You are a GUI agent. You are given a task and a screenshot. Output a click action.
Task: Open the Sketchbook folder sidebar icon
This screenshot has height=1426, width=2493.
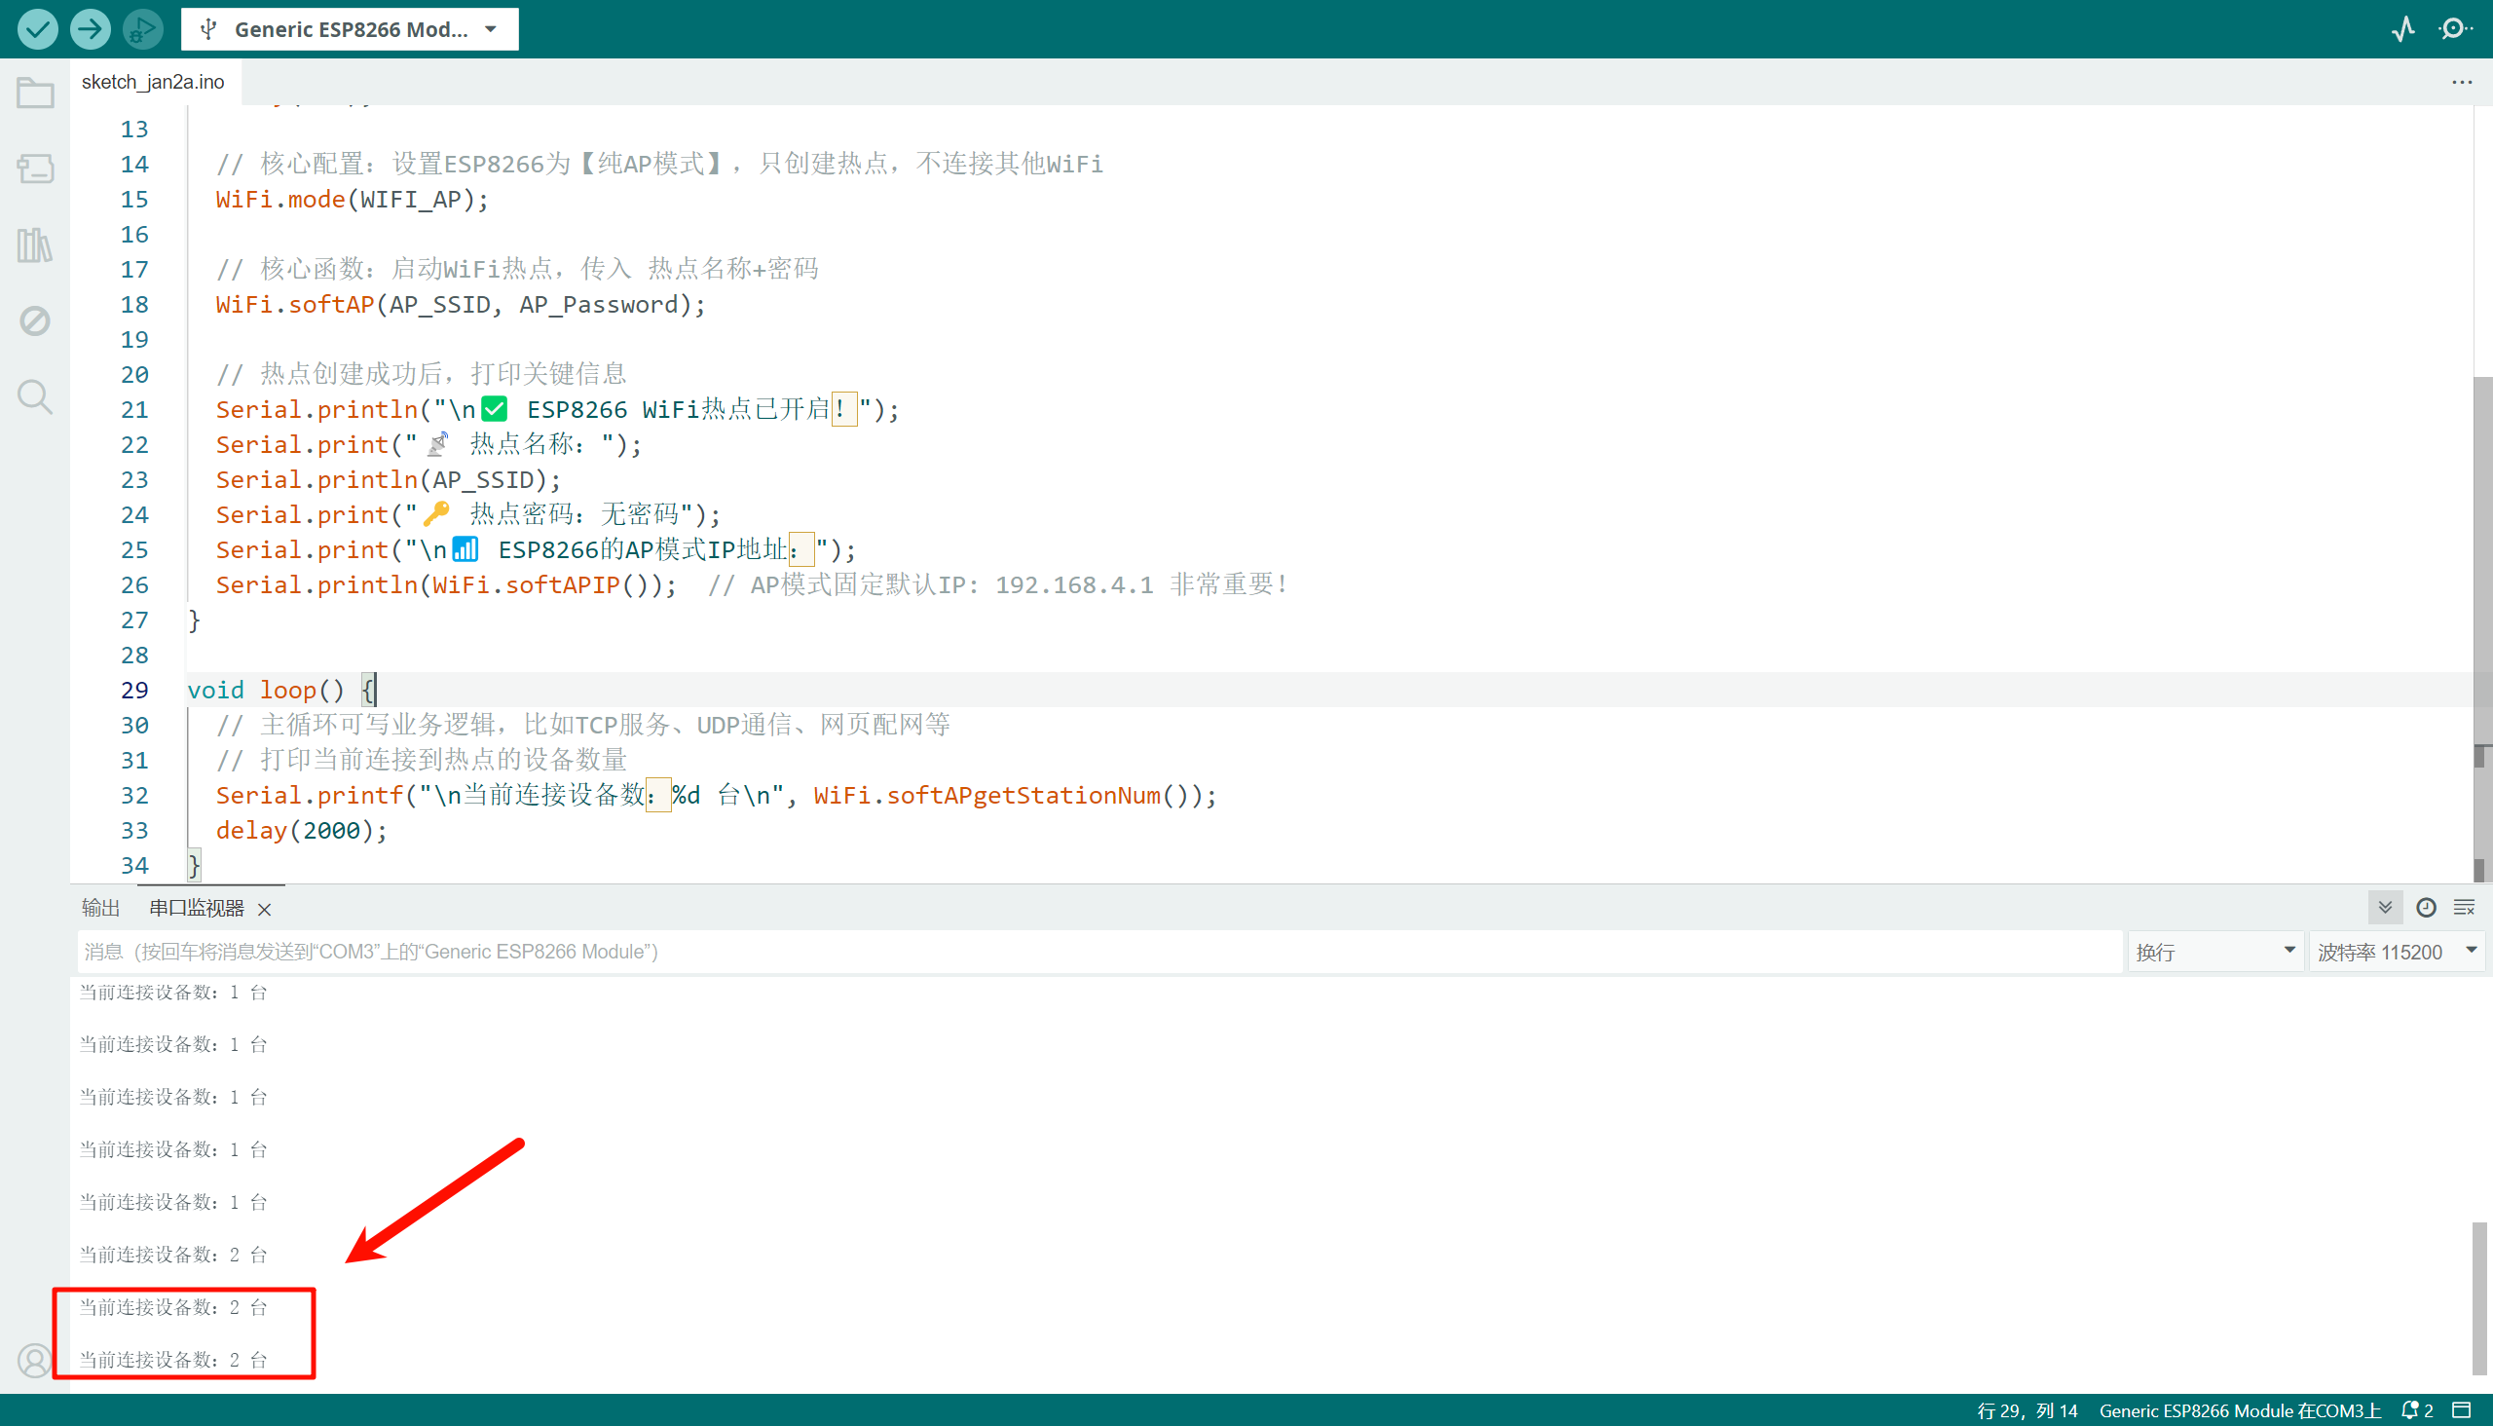pyautogui.click(x=35, y=94)
